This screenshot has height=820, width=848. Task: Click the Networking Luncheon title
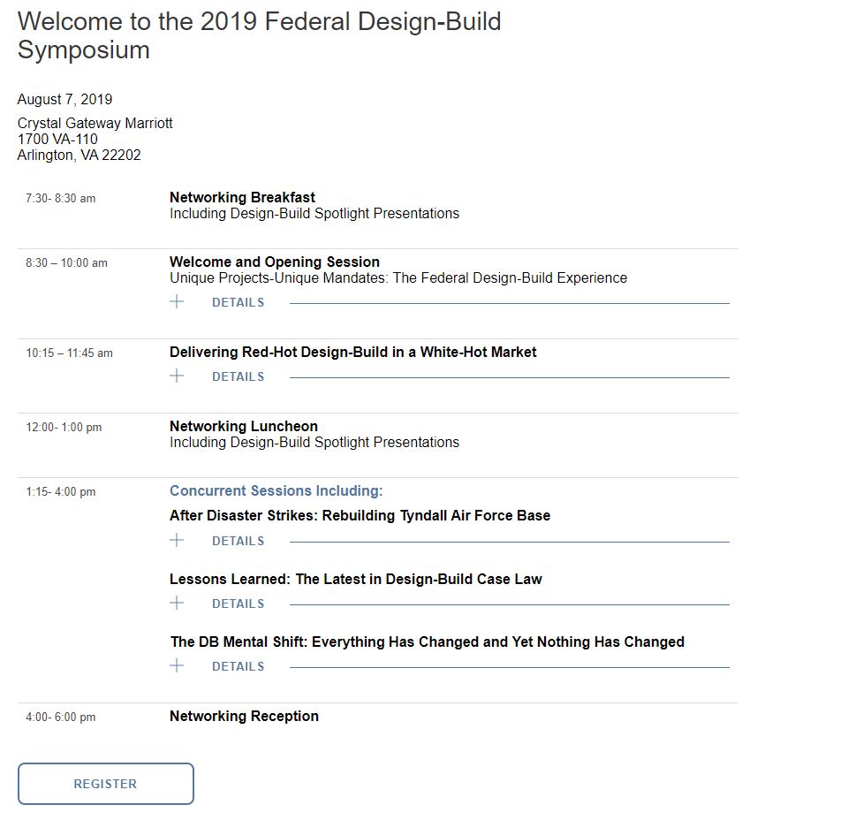pos(243,427)
